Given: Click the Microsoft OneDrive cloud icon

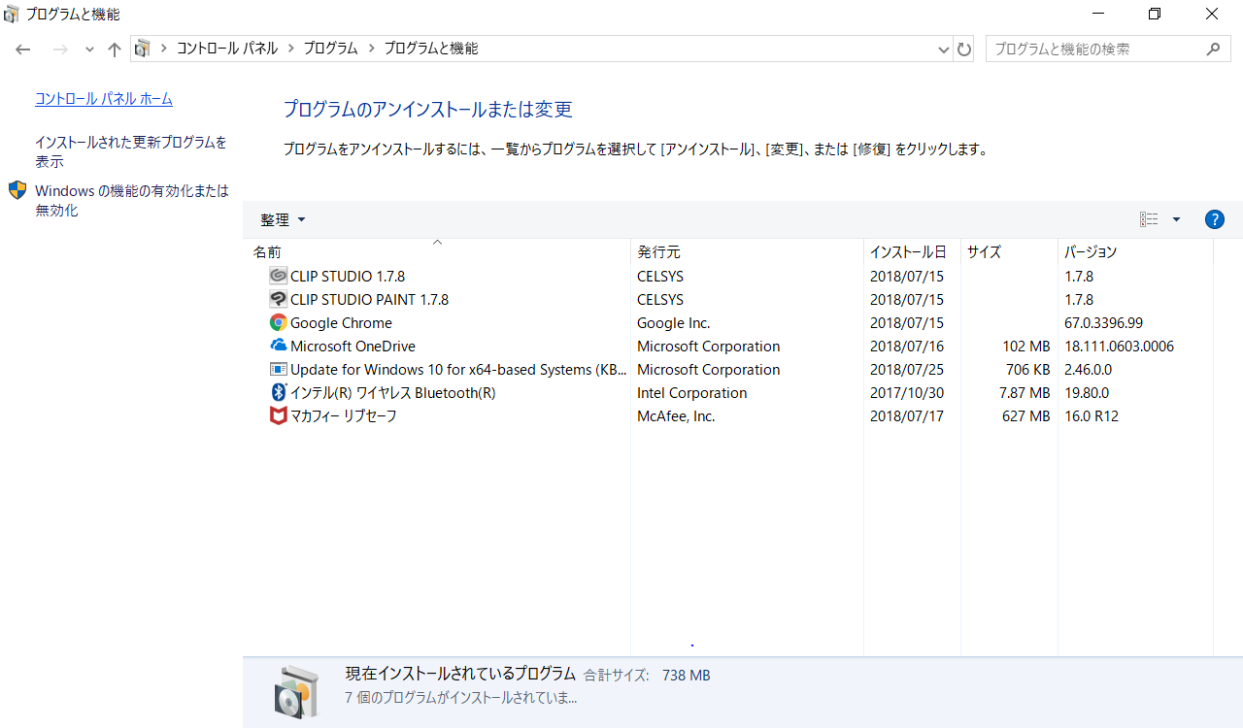Looking at the screenshot, I should 278,346.
